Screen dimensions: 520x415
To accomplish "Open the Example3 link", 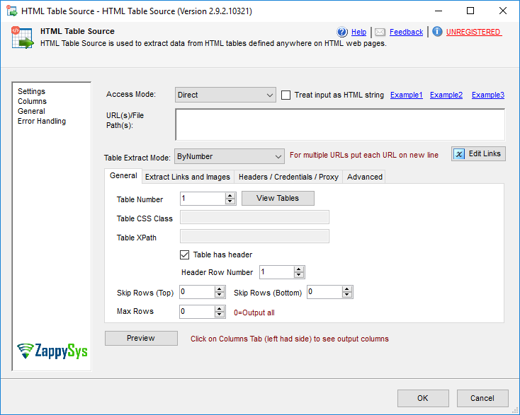I will pyautogui.click(x=488, y=95).
